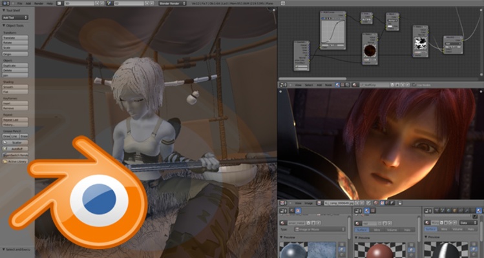Click the Remove keyframe button
484x258 pixels.
[x=15, y=108]
